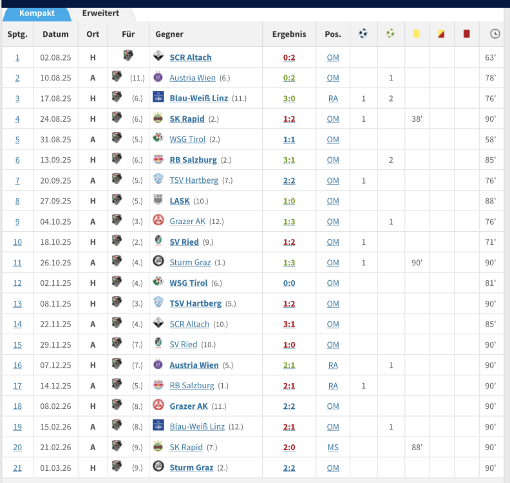Click the Grazer AK crest on 04.10.25
This screenshot has height=483, width=510.
tap(158, 222)
